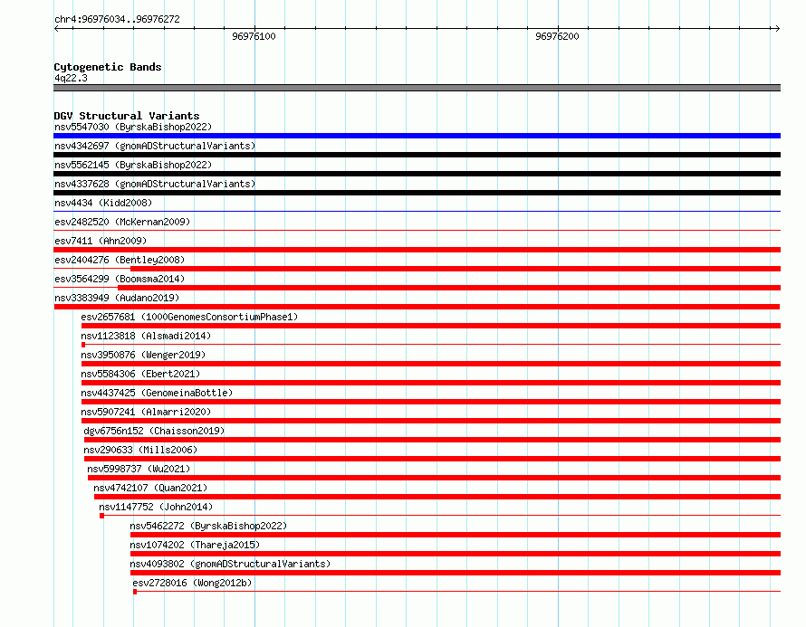Click the 4q22.3 band label
This screenshot has width=806, height=627.
[x=71, y=78]
